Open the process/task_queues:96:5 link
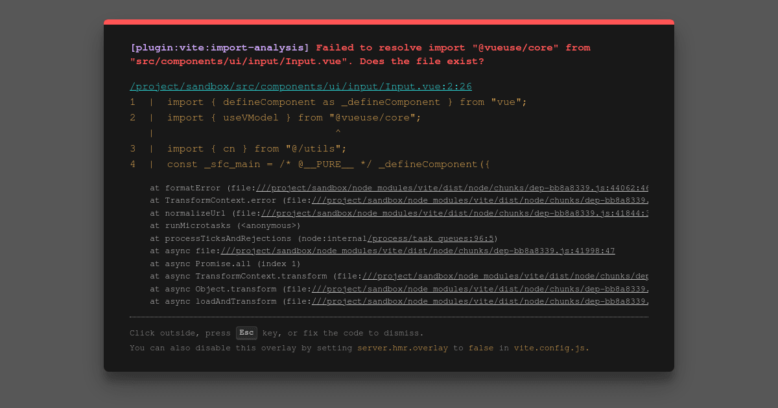The height and width of the screenshot is (408, 778). coord(430,239)
